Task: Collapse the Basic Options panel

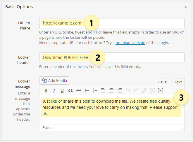Action: pyautogui.click(x=185, y=6)
